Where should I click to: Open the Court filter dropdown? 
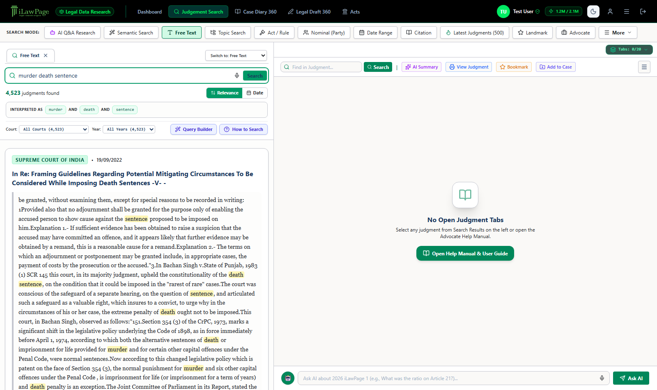click(x=54, y=129)
